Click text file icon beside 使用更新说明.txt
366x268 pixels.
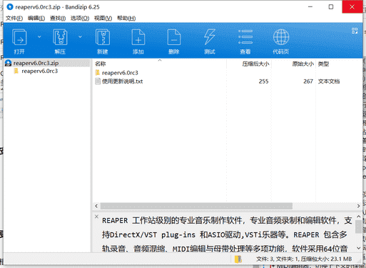(98, 81)
